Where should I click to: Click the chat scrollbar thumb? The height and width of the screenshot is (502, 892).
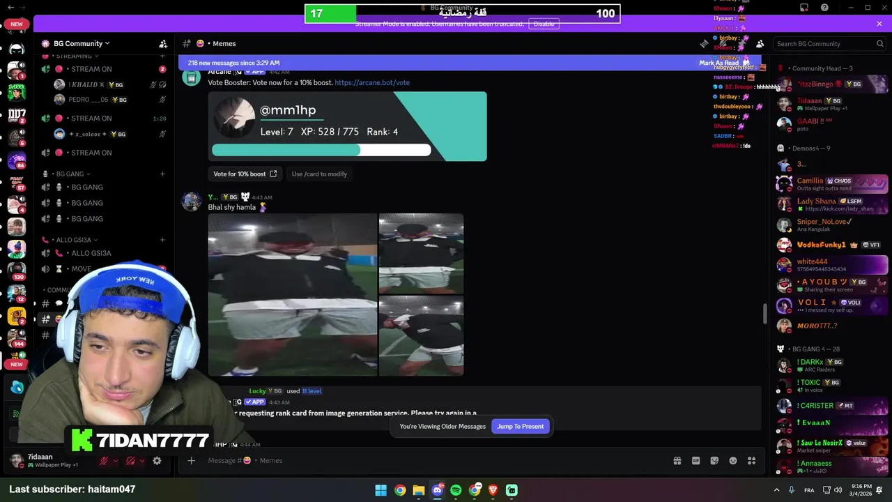pyautogui.click(x=764, y=314)
